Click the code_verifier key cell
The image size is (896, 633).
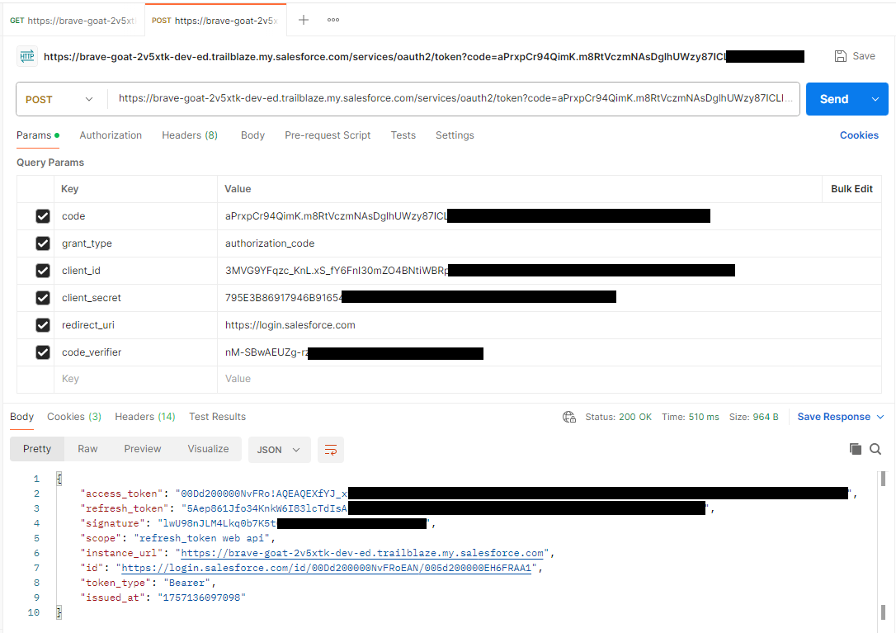[x=135, y=352]
